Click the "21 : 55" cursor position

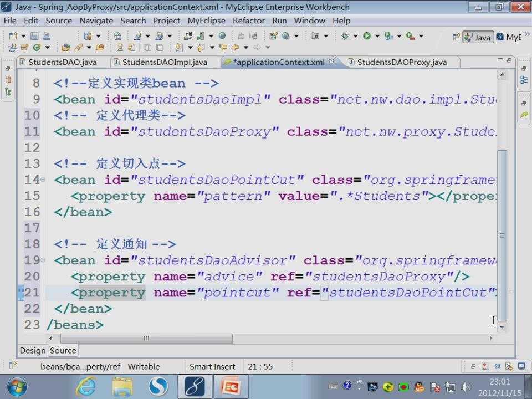pos(260,367)
